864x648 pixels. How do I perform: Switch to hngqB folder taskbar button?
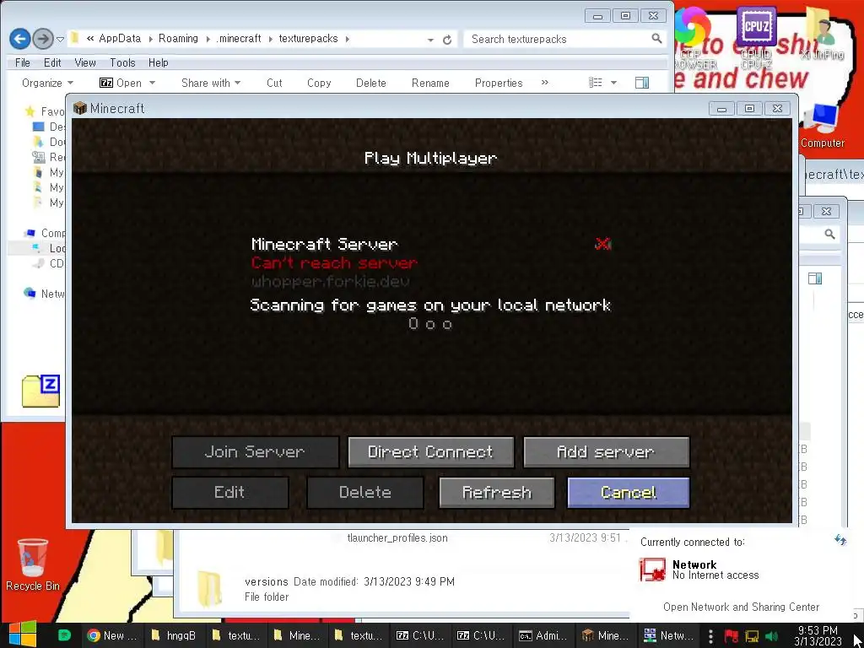(174, 635)
